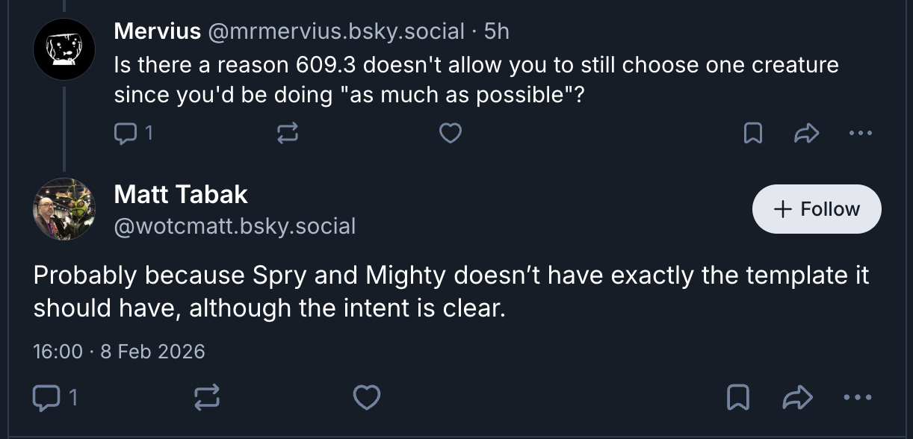Open the @mrmervius.bsky.social handle link
Viewport: 913px width, 439px height.
click(x=335, y=31)
